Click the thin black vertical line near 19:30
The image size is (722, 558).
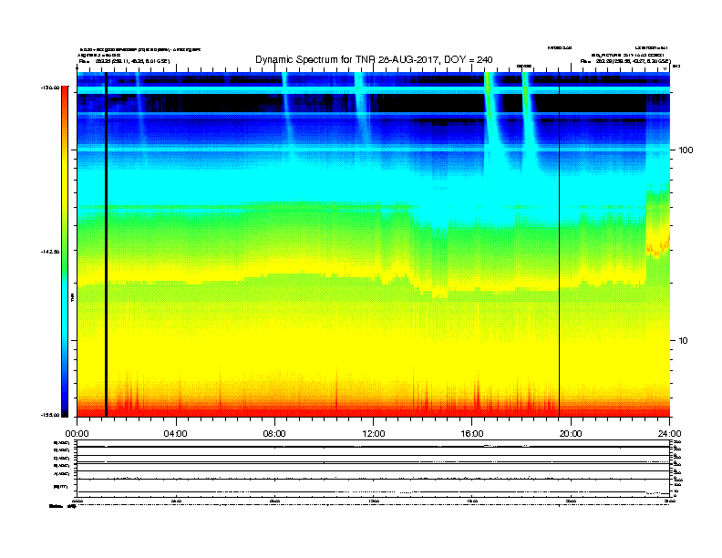click(x=559, y=244)
